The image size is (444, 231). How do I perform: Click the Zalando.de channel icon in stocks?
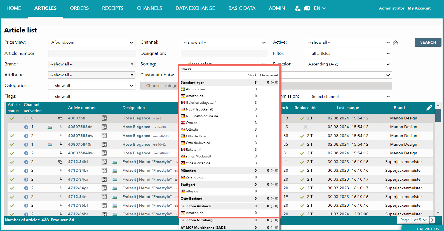[x=183, y=177]
